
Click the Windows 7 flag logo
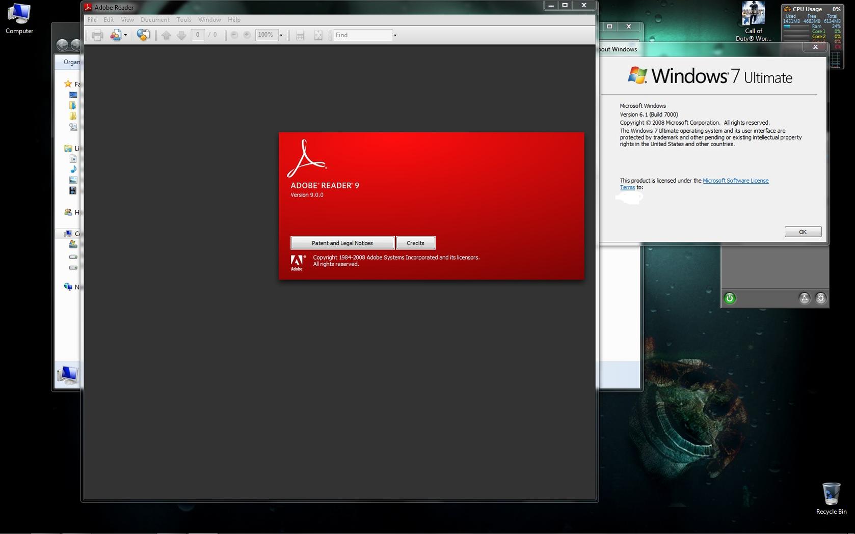(x=637, y=75)
